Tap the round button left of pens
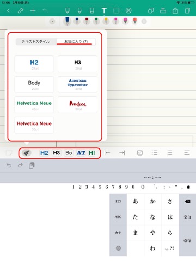This screenshot has width=196, height=261. [52, 22]
